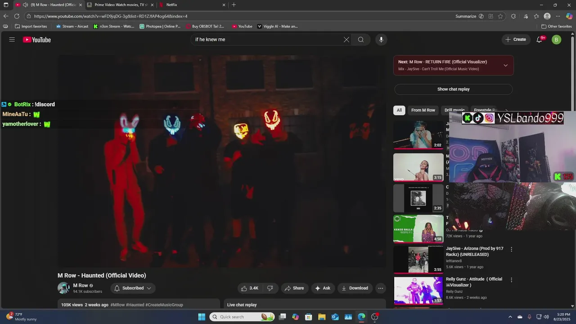This screenshot has width=576, height=324.
Task: Open Photopea bookmark
Action: point(160,27)
